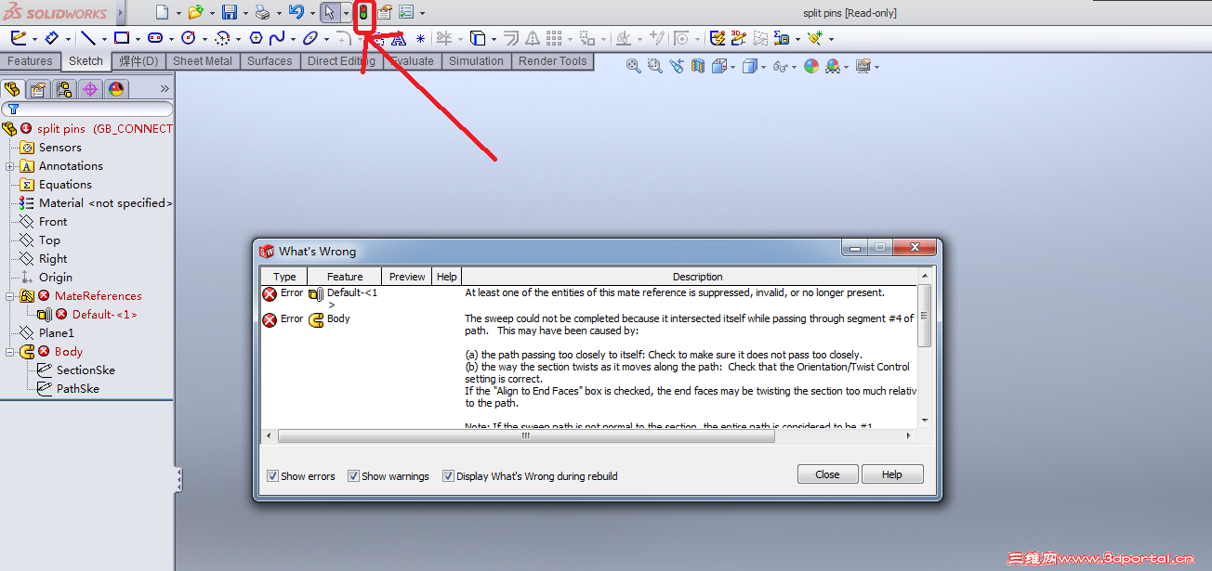Toggle Display What's Wrong during rebuild checkbox
This screenshot has width=1212, height=571.
[448, 476]
